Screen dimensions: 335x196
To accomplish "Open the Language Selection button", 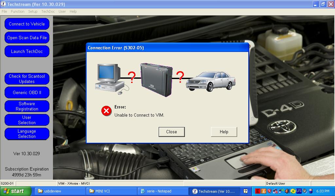I will point(27,134).
